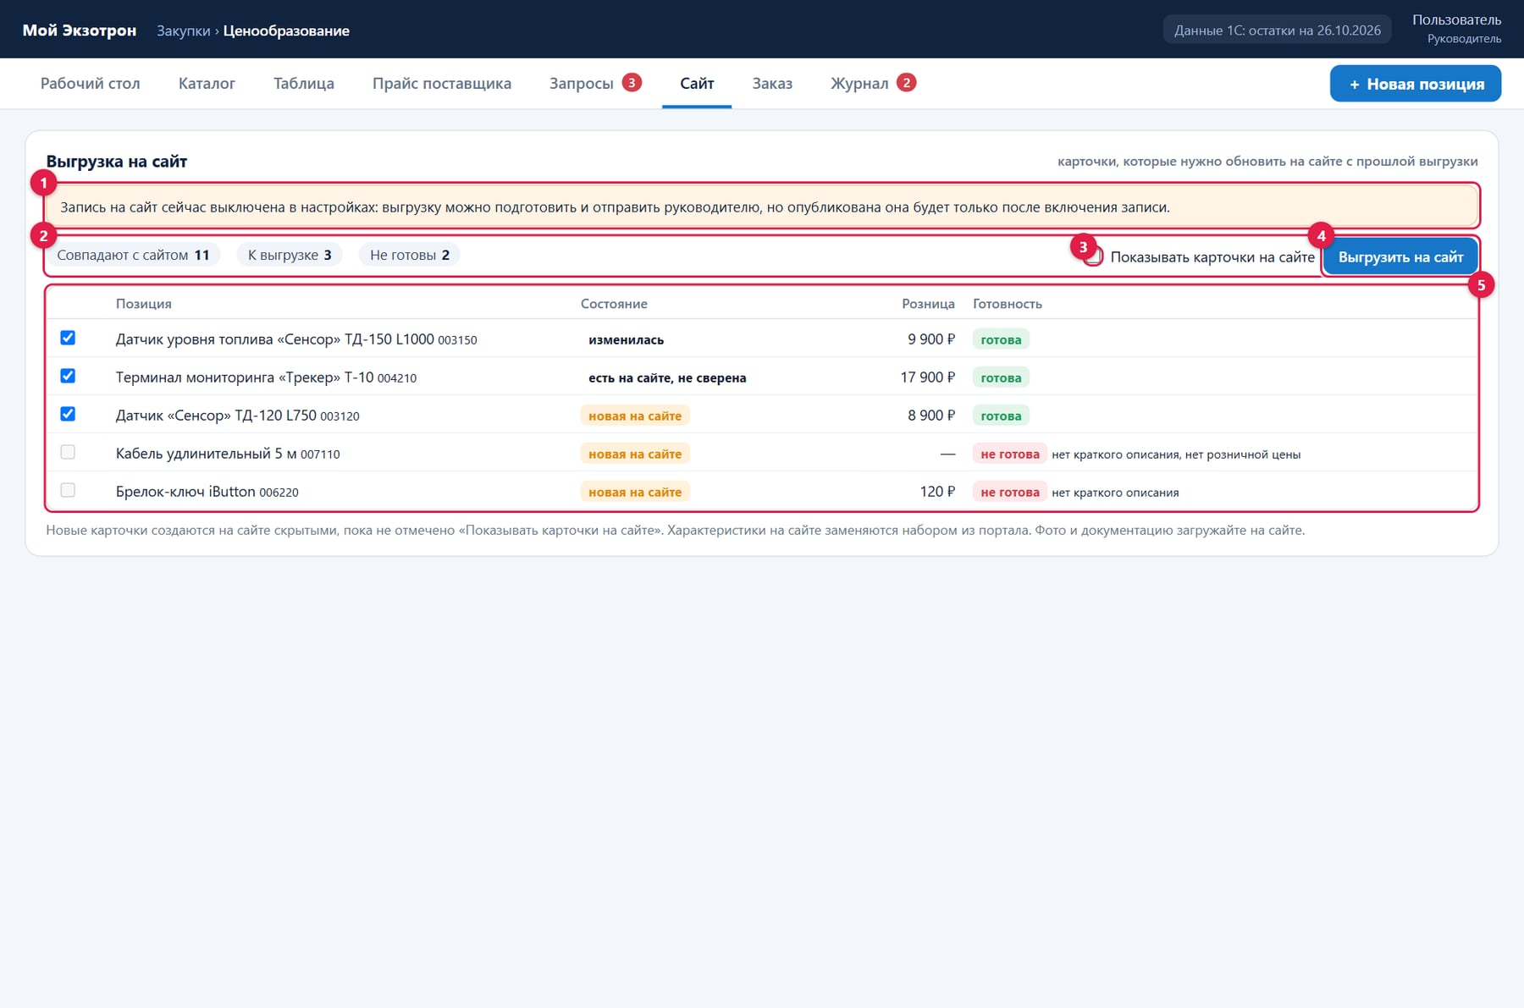Select the Не готовы filter chip
This screenshot has height=1008, width=1524.
pyautogui.click(x=410, y=255)
